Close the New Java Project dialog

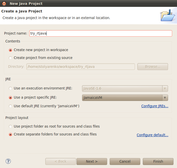pyautogui.click(x=4, y=4)
